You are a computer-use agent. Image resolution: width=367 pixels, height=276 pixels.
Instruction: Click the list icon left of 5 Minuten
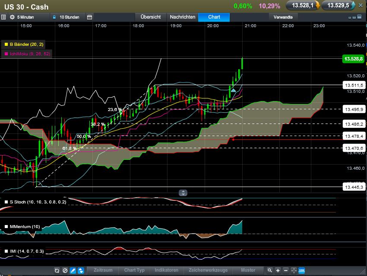pyautogui.click(x=3, y=17)
